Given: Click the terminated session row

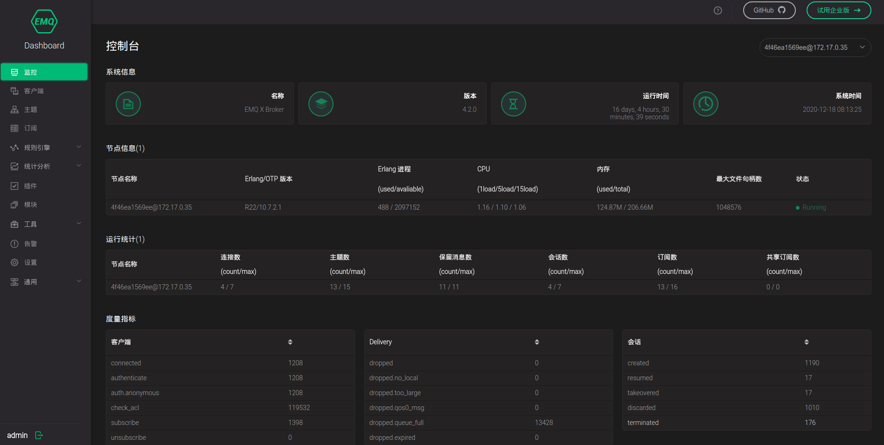Looking at the screenshot, I should [746, 423].
